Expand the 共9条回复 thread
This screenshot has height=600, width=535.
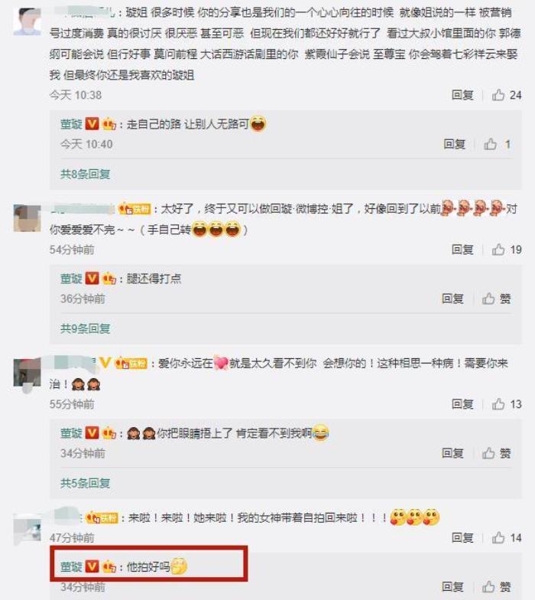[86, 329]
